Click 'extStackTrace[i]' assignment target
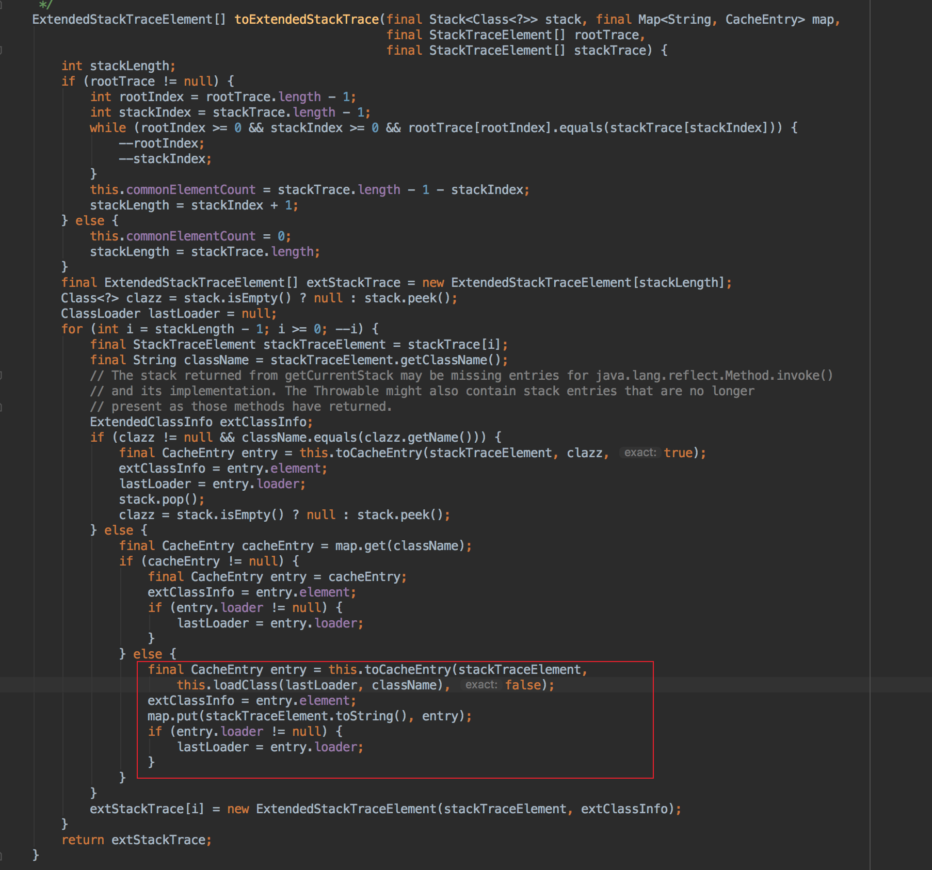Image resolution: width=932 pixels, height=870 pixels. [147, 809]
